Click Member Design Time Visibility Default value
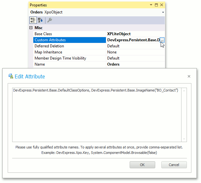Image resolution: width=201 pixels, height=183 pixels. pyautogui.click(x=113, y=58)
